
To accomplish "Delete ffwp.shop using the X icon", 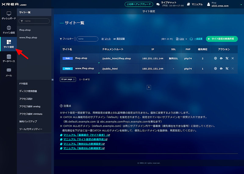I will [x=233, y=58].
